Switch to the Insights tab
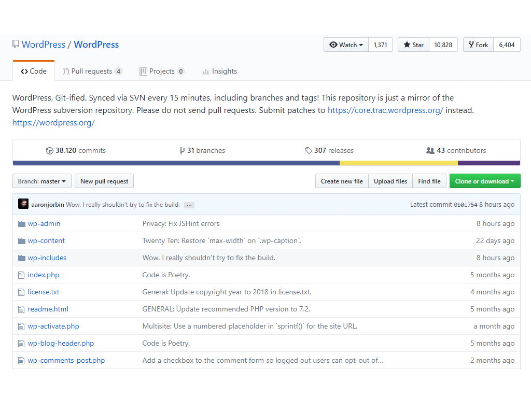The image size is (531, 398). pos(219,72)
